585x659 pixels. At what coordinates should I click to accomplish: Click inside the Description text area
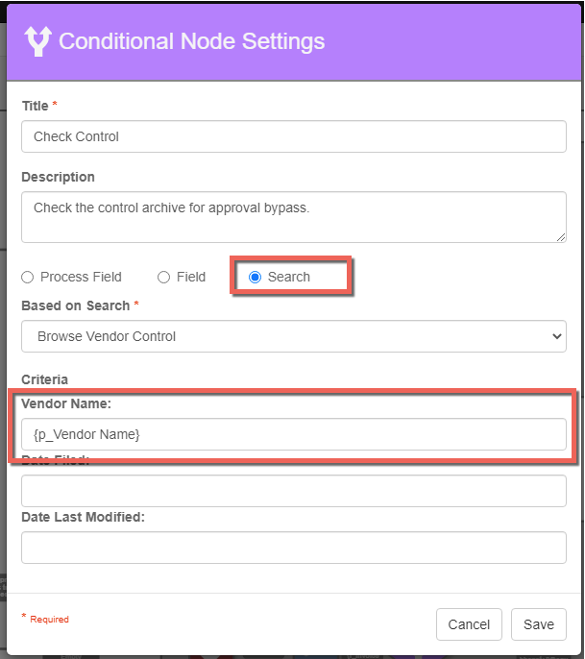click(x=293, y=216)
